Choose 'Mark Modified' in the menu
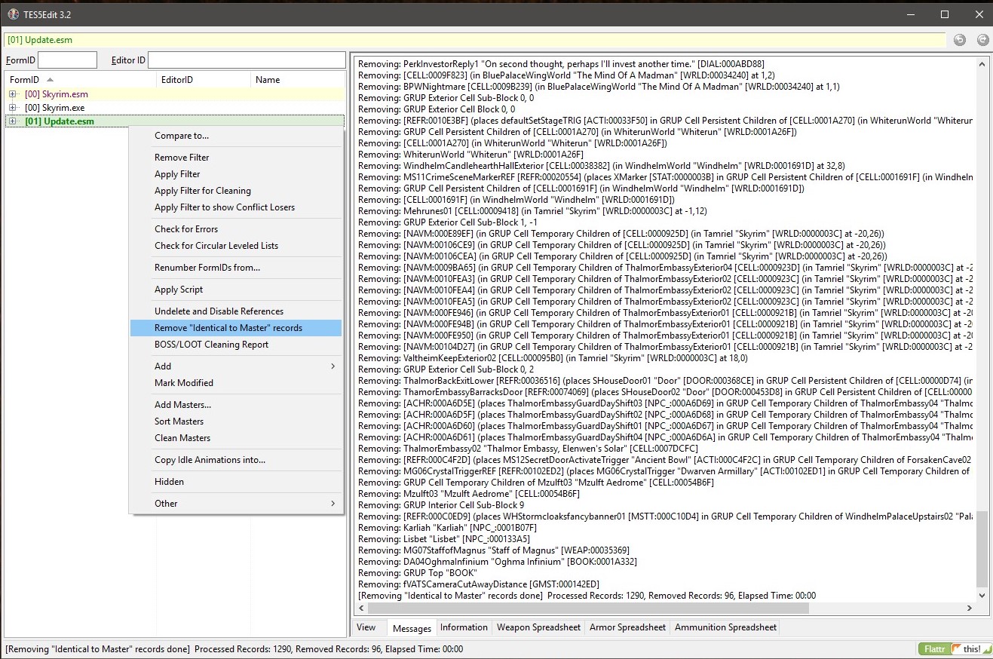The width and height of the screenshot is (993, 659). point(236,383)
